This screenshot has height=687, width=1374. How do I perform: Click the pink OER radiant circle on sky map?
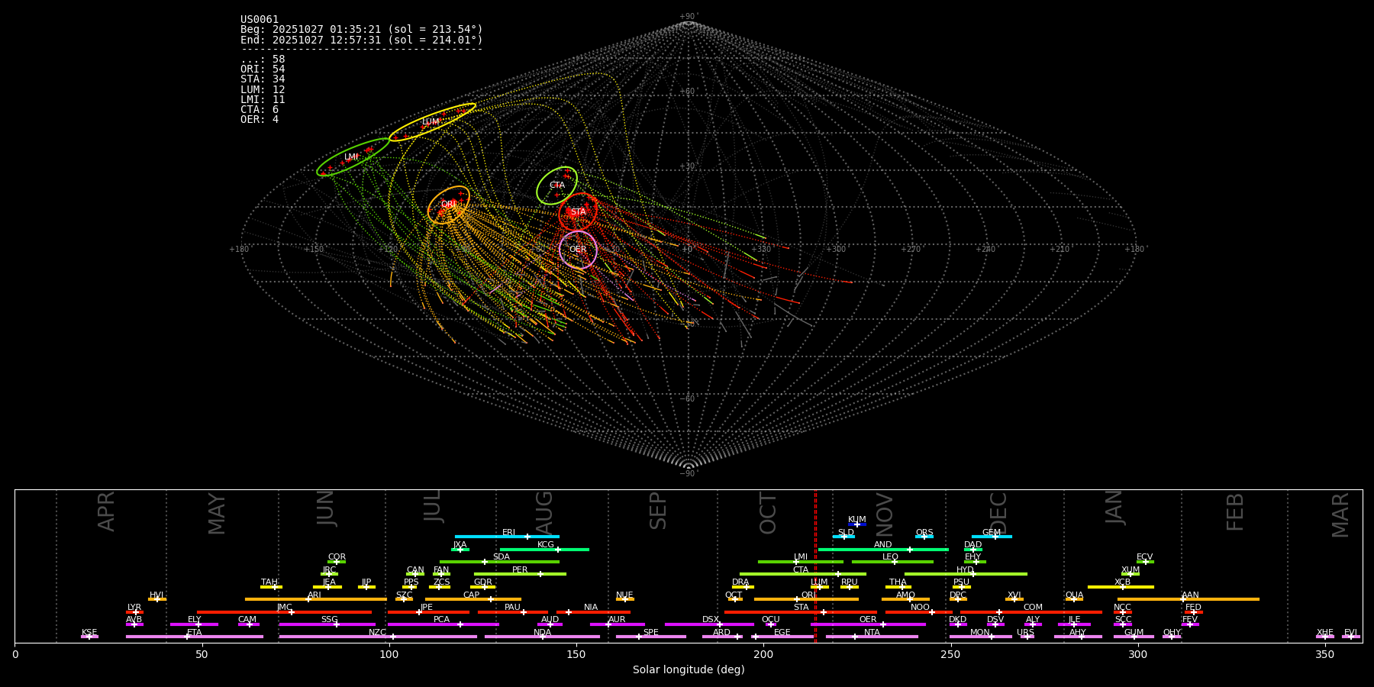click(x=578, y=250)
